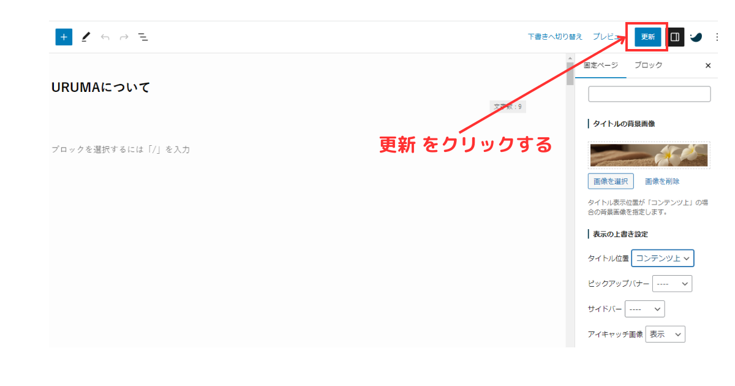Click the 更新 button to publish changes
The width and height of the screenshot is (735, 386).
click(649, 36)
